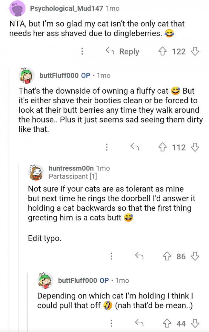The width and height of the screenshot is (209, 332).
Task: Click Psychological_Mud147's purple avatar
Action: click(17, 8)
